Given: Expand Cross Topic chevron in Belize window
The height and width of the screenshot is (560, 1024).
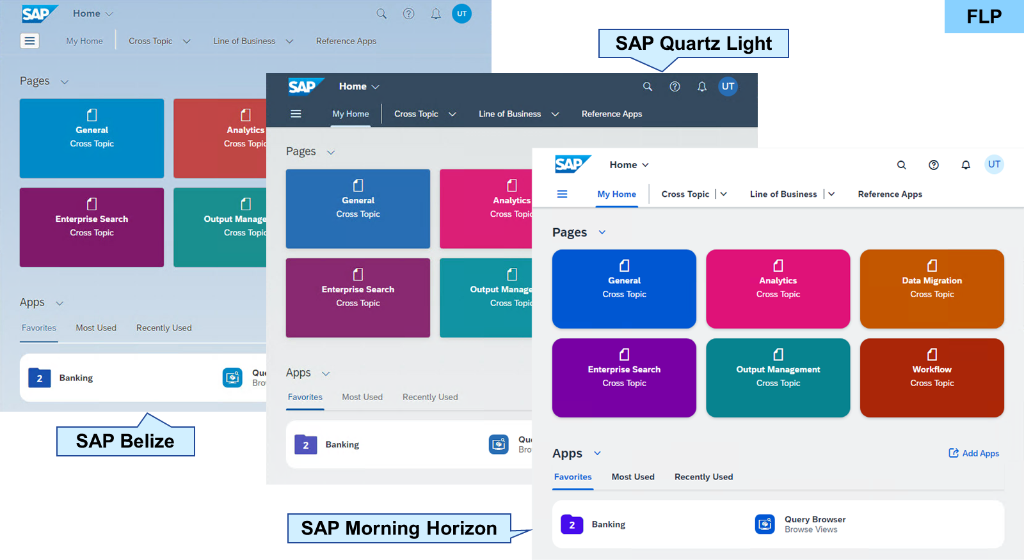Looking at the screenshot, I should click(187, 41).
